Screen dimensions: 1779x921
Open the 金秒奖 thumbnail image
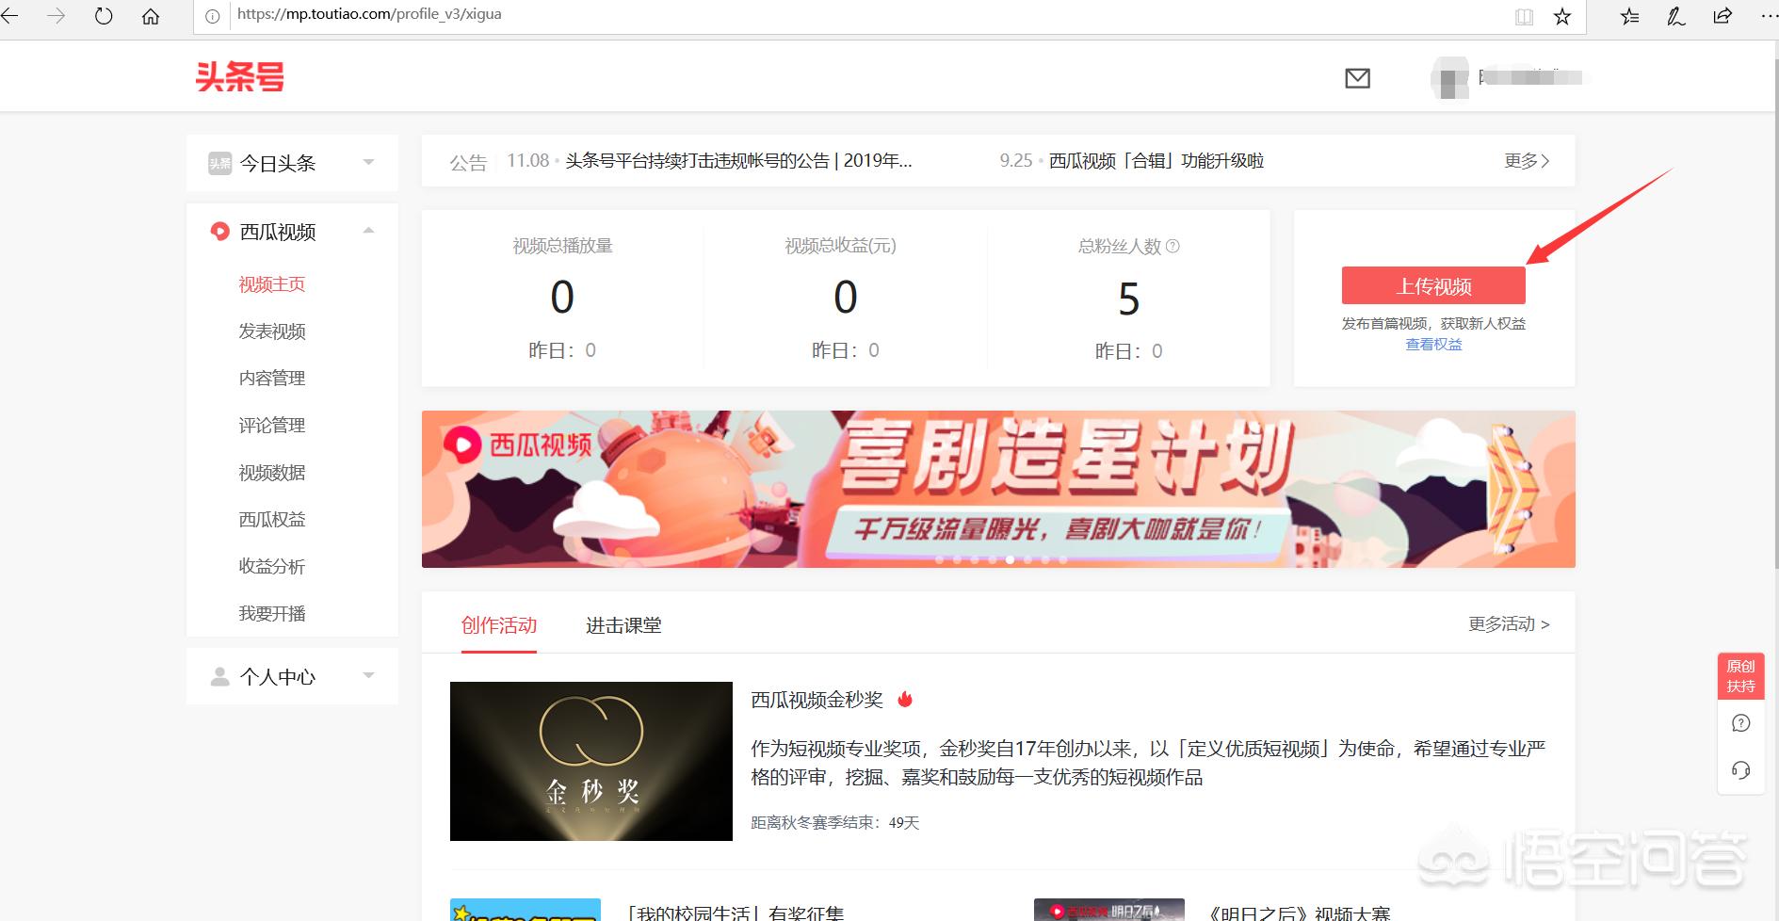coord(591,761)
